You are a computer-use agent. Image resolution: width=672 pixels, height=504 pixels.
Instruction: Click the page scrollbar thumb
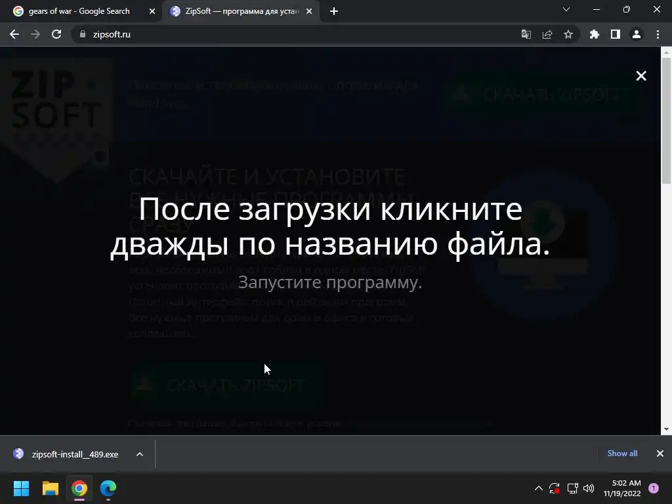click(x=666, y=121)
